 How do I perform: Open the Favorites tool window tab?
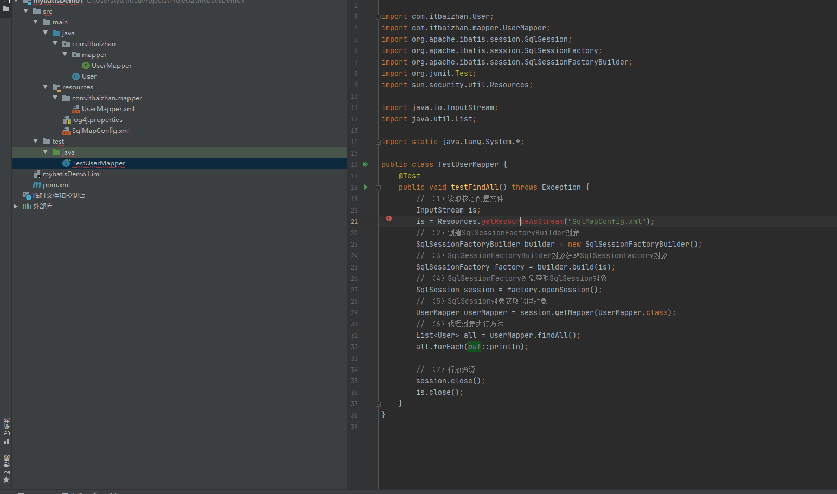pos(6,469)
